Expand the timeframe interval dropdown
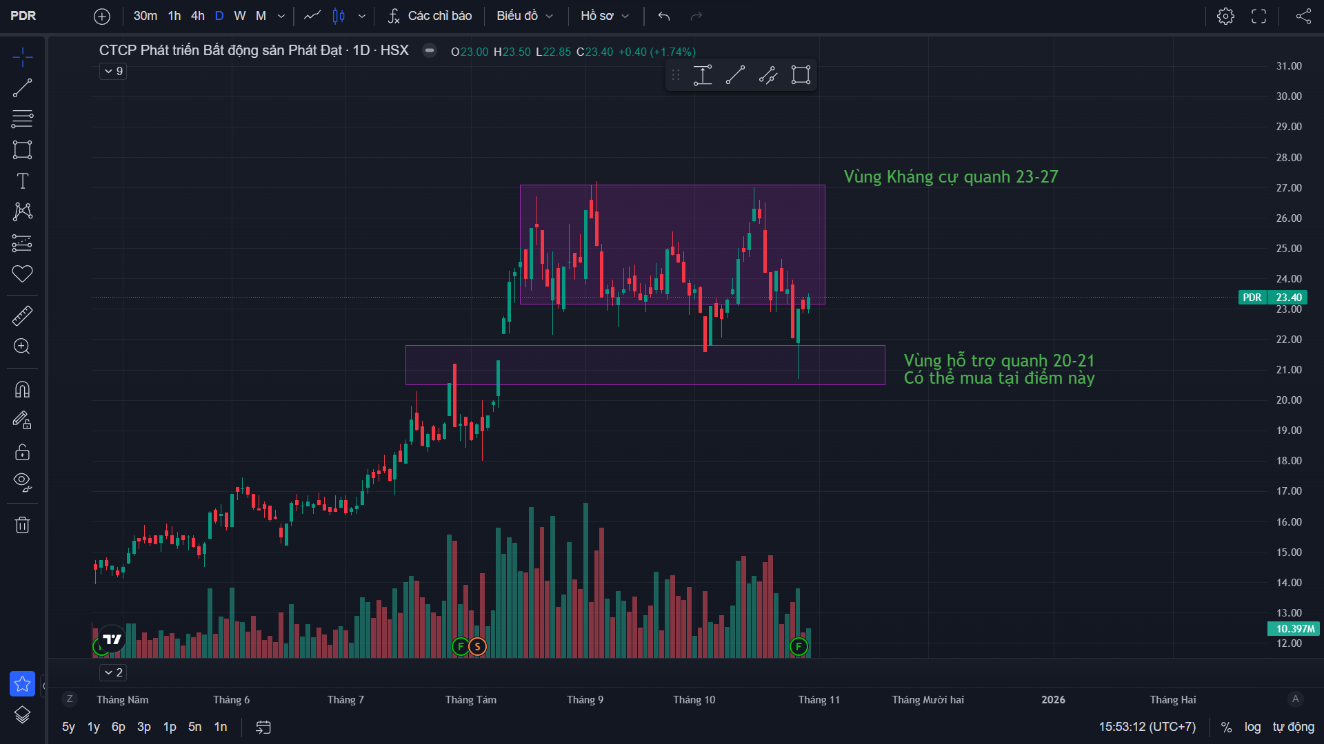The width and height of the screenshot is (1324, 744). 281,16
